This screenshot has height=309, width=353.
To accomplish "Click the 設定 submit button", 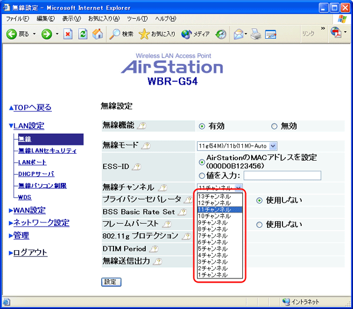I will (111, 282).
